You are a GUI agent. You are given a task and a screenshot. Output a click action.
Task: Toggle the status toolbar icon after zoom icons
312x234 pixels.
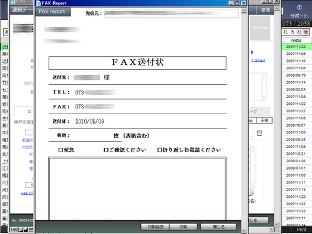[x=31, y=230]
